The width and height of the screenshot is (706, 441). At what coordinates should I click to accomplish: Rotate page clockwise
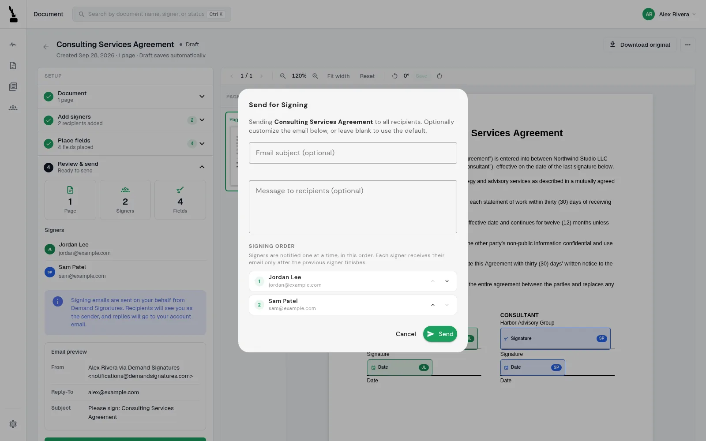click(439, 76)
